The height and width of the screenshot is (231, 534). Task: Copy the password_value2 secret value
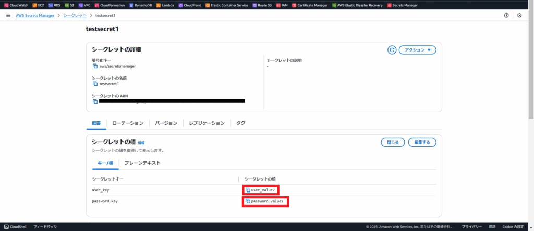[248, 201]
